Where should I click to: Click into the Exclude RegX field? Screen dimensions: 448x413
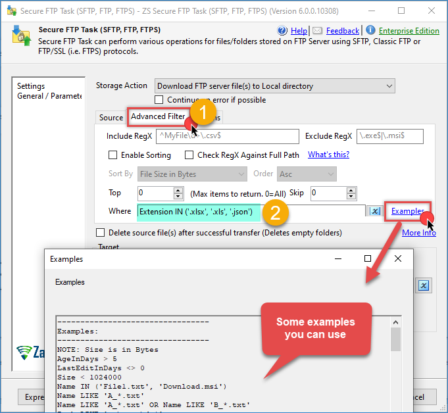click(x=390, y=136)
